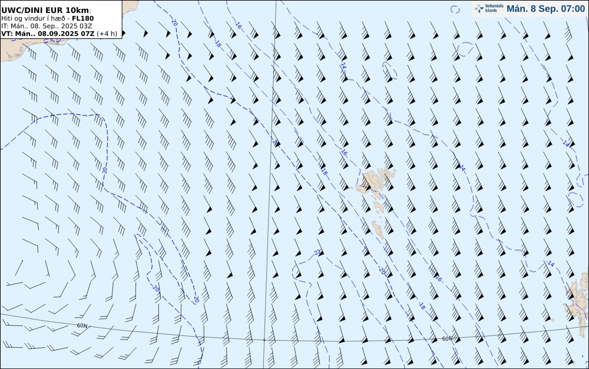Click the "60N" latitude label east of the meridian
The height and width of the screenshot is (369, 589).
pyautogui.click(x=447, y=338)
